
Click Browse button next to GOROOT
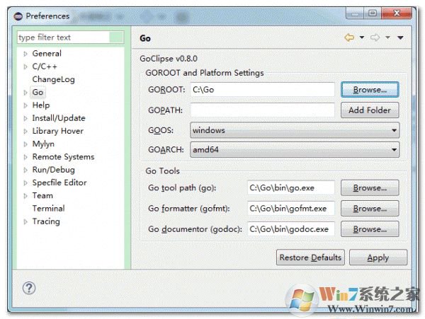point(370,90)
